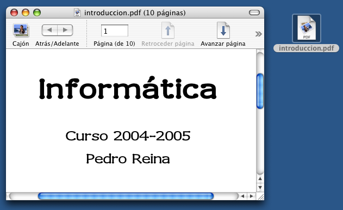Go back with the Atrás arrow
The height and width of the screenshot is (210, 343).
tap(49, 30)
